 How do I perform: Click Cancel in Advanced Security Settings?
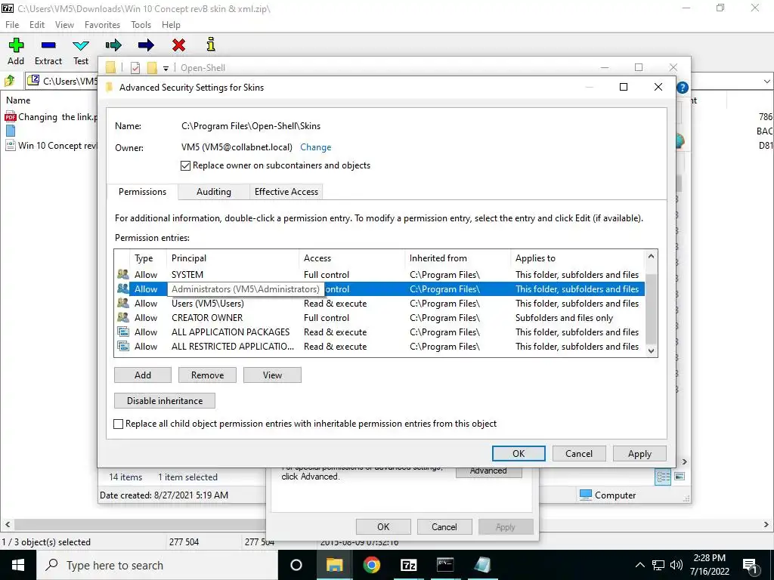[x=578, y=454]
